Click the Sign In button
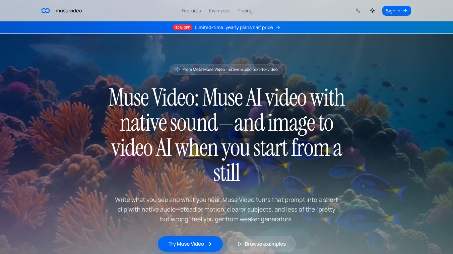This screenshot has width=453, height=254. point(396,11)
